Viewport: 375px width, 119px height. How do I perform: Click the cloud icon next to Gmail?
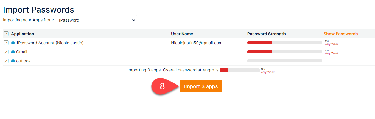13,52
